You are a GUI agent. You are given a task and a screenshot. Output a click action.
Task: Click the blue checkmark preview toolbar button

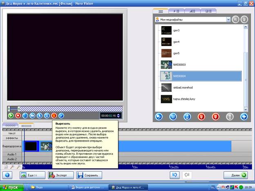pos(61,115)
